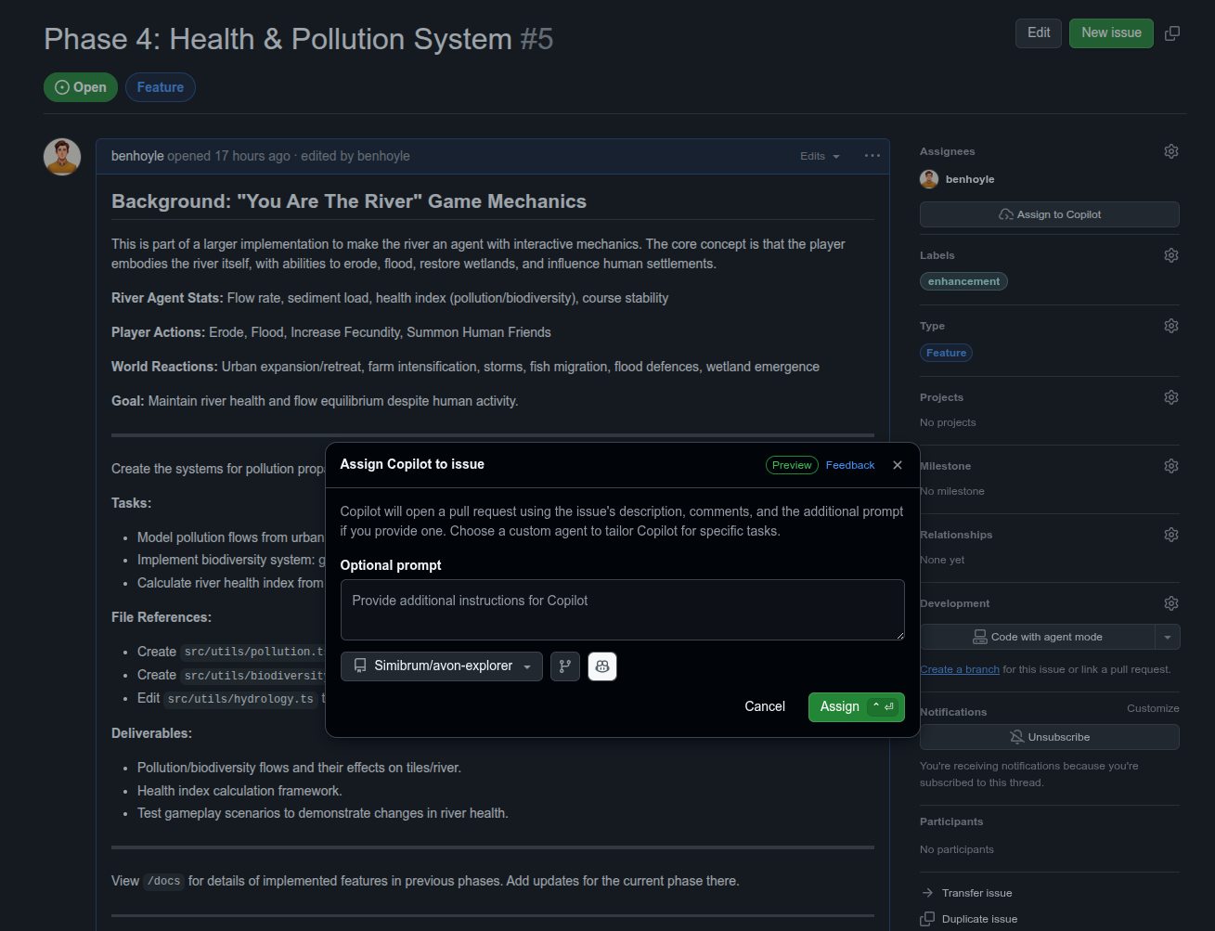The image size is (1215, 931).
Task: Open the Development gear settings
Action: point(1170,603)
